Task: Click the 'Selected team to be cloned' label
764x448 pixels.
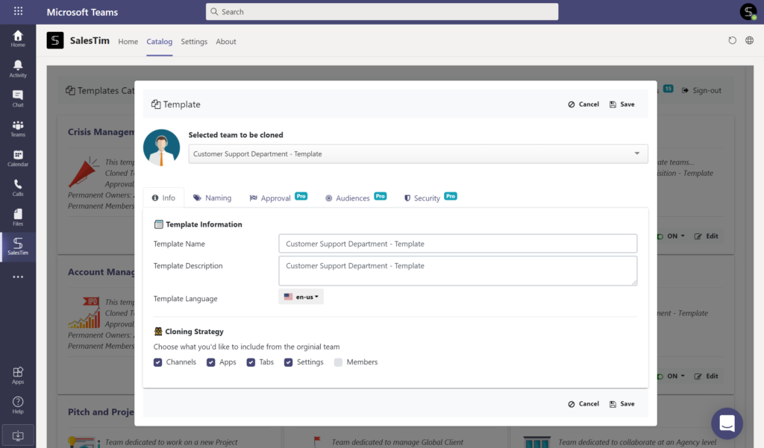Action: point(236,135)
